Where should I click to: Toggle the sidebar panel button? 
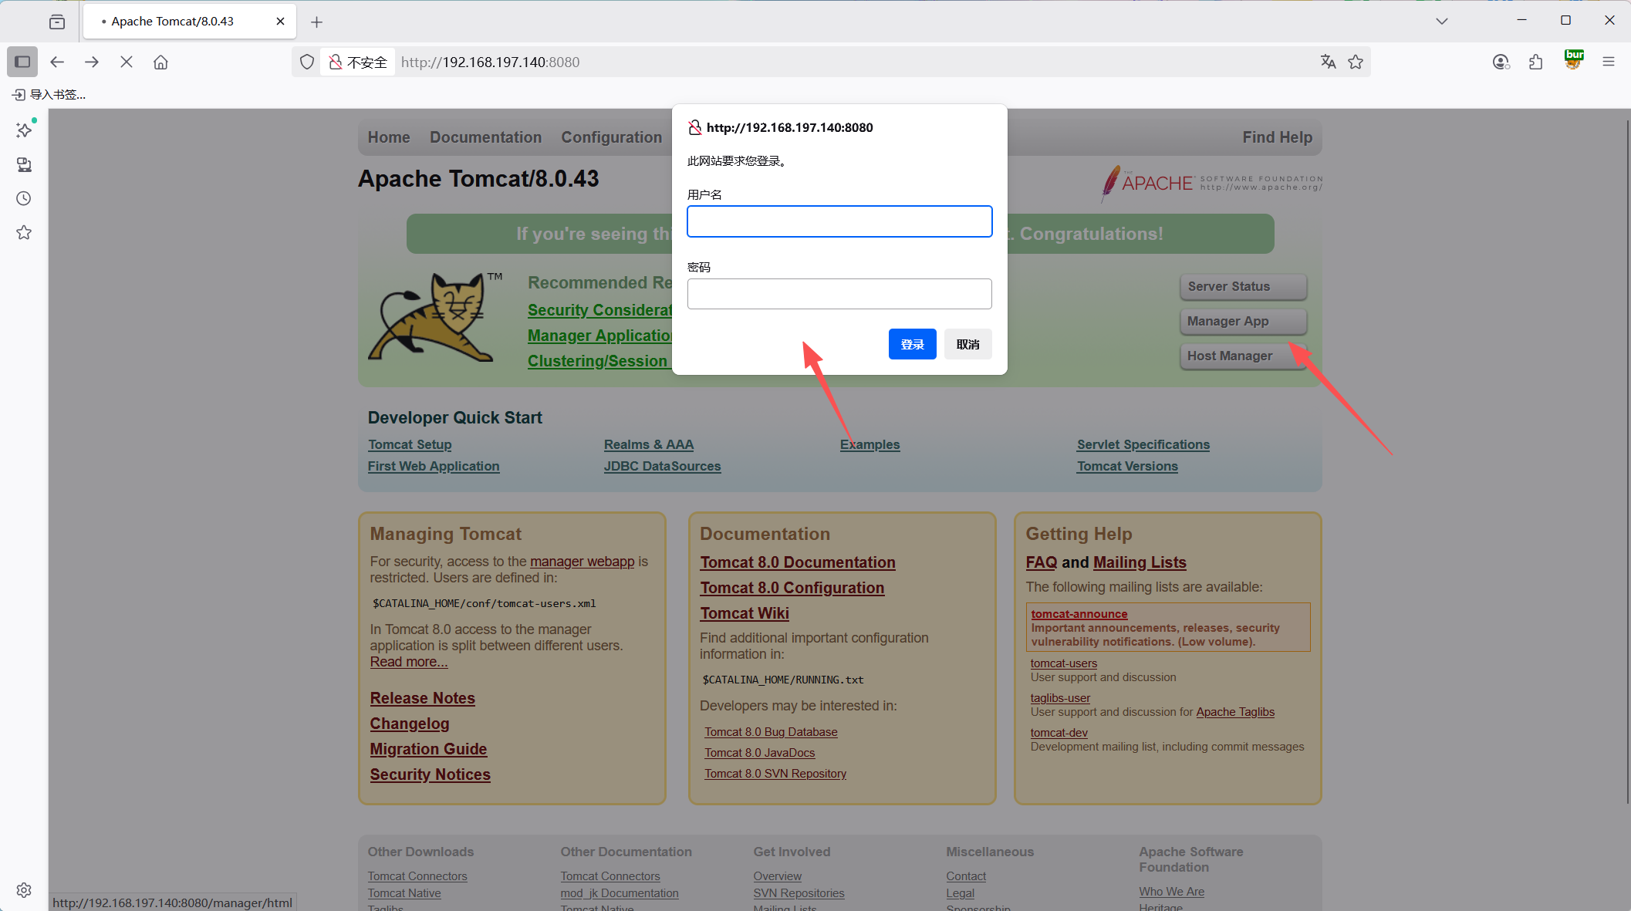tap(22, 62)
